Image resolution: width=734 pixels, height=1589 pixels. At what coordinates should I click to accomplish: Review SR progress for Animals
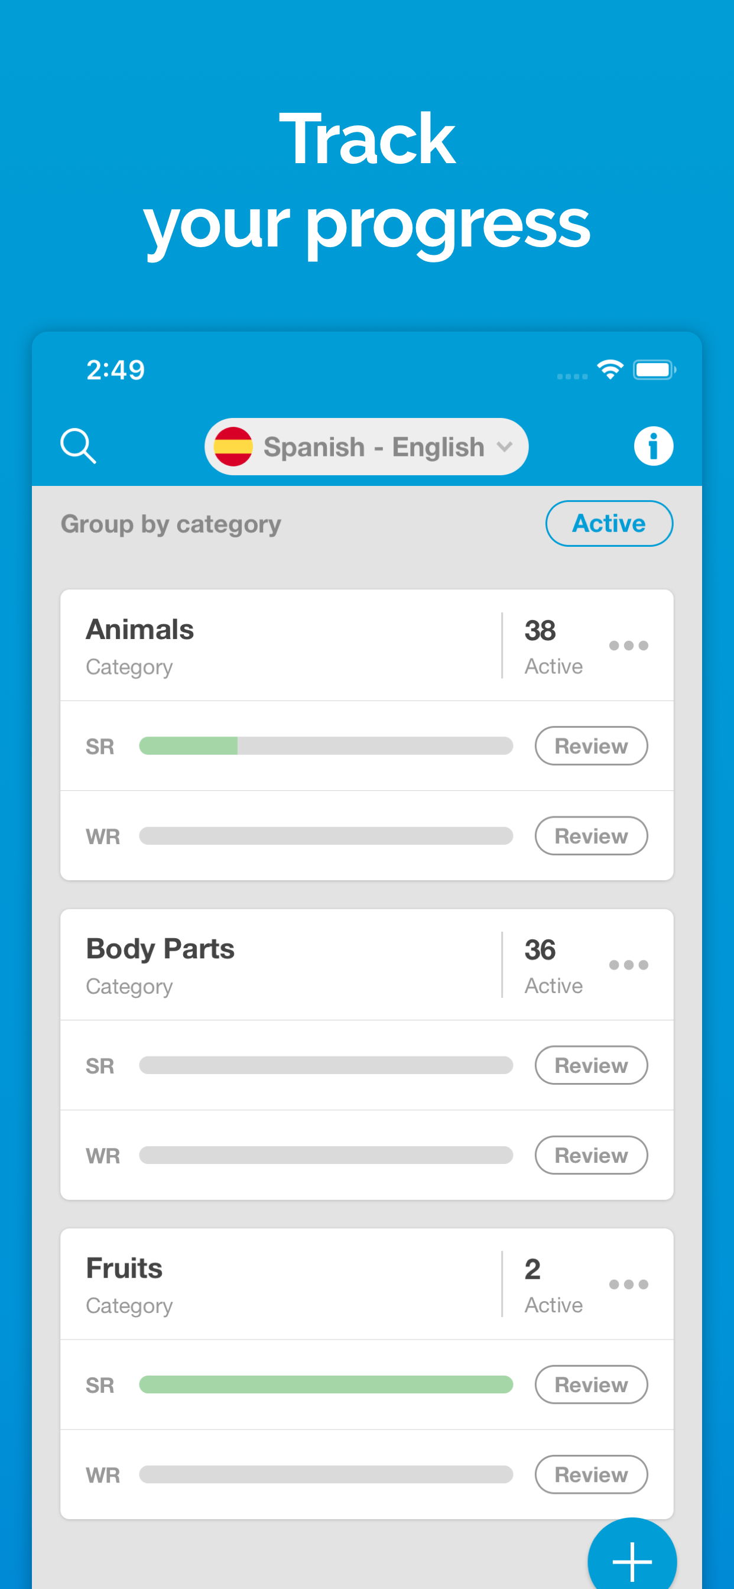(x=590, y=746)
